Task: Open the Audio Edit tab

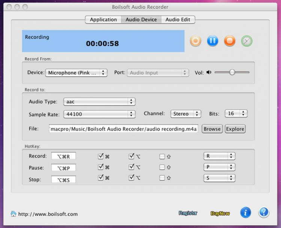Action: click(x=178, y=19)
